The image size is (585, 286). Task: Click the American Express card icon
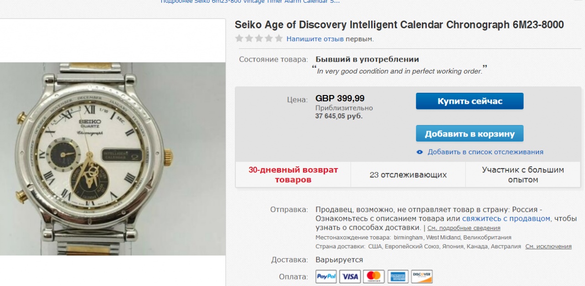[x=398, y=276]
